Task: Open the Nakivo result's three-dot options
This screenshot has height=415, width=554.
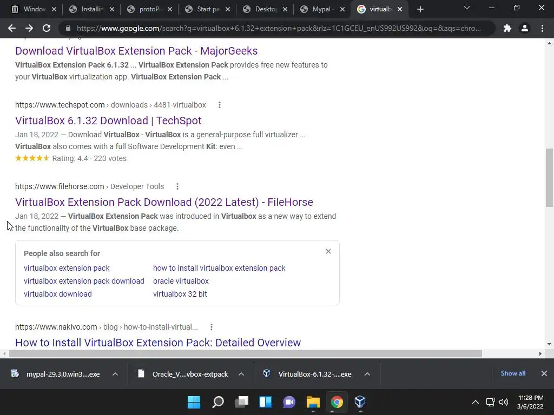Action: (212, 327)
